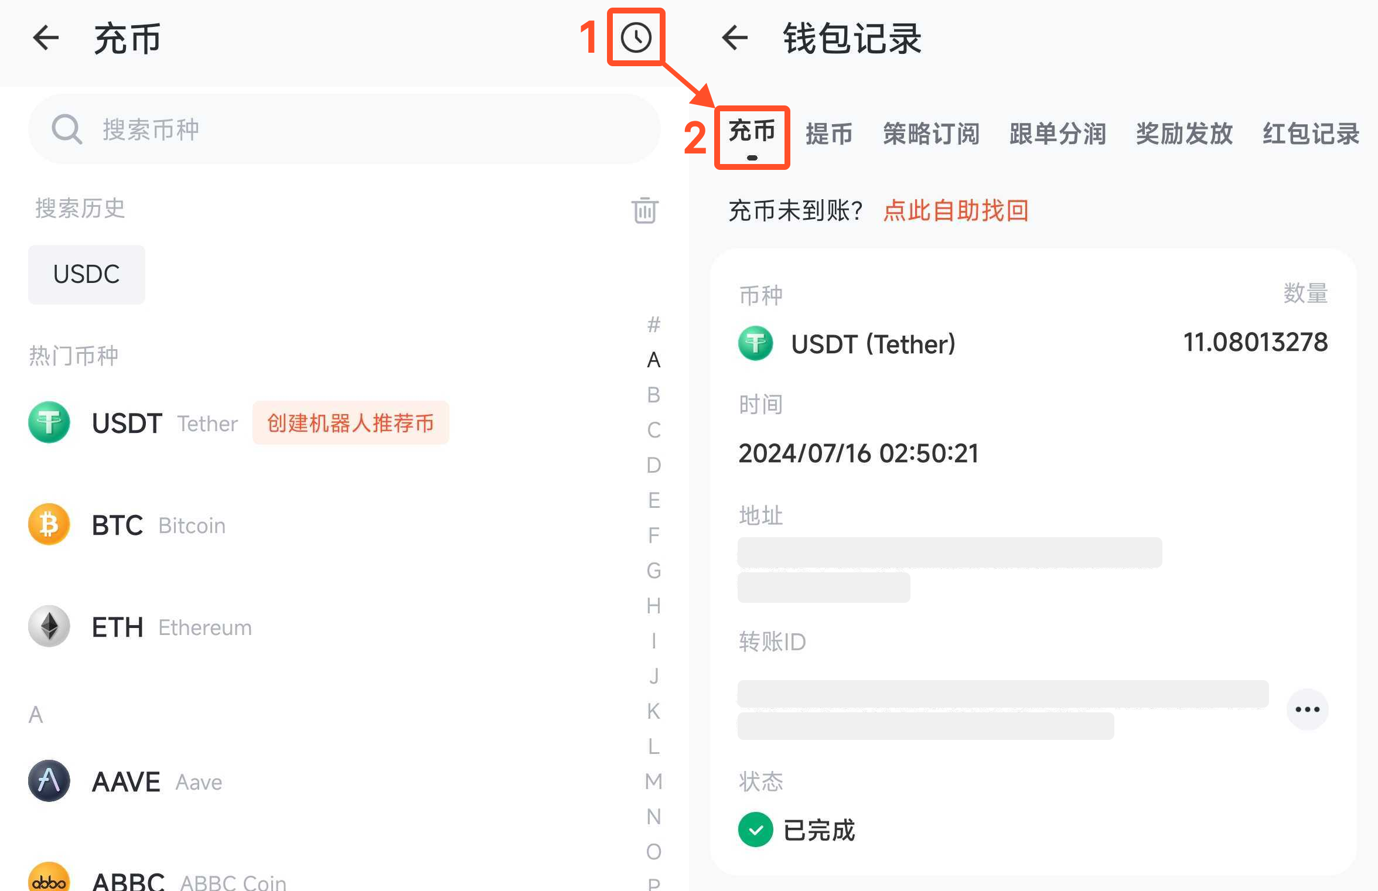Tap the green 已完成 status check icon
This screenshot has height=891, width=1378.
[756, 829]
